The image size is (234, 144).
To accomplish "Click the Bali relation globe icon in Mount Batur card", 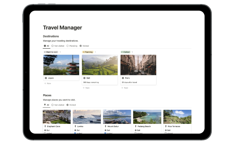I will tap(105, 130).
